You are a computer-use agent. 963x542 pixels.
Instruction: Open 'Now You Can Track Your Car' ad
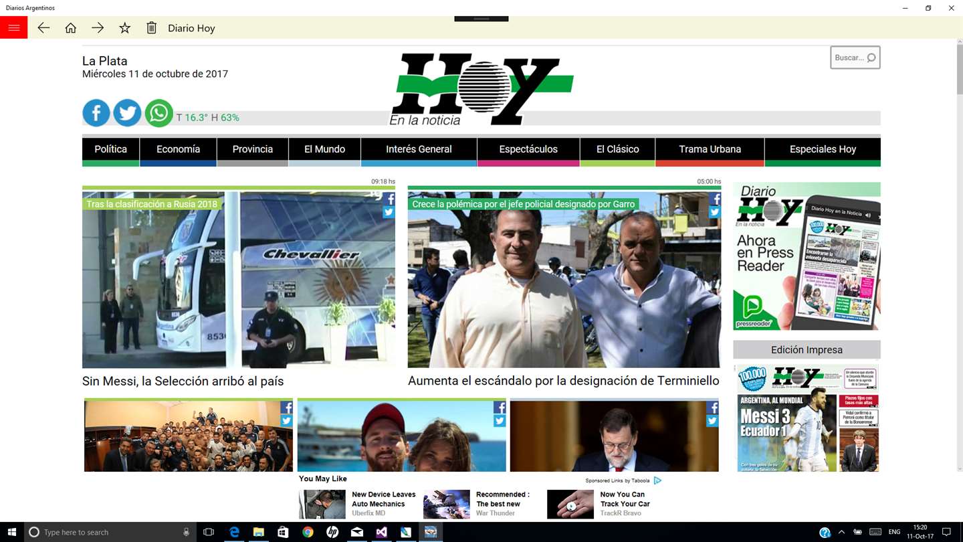point(599,504)
